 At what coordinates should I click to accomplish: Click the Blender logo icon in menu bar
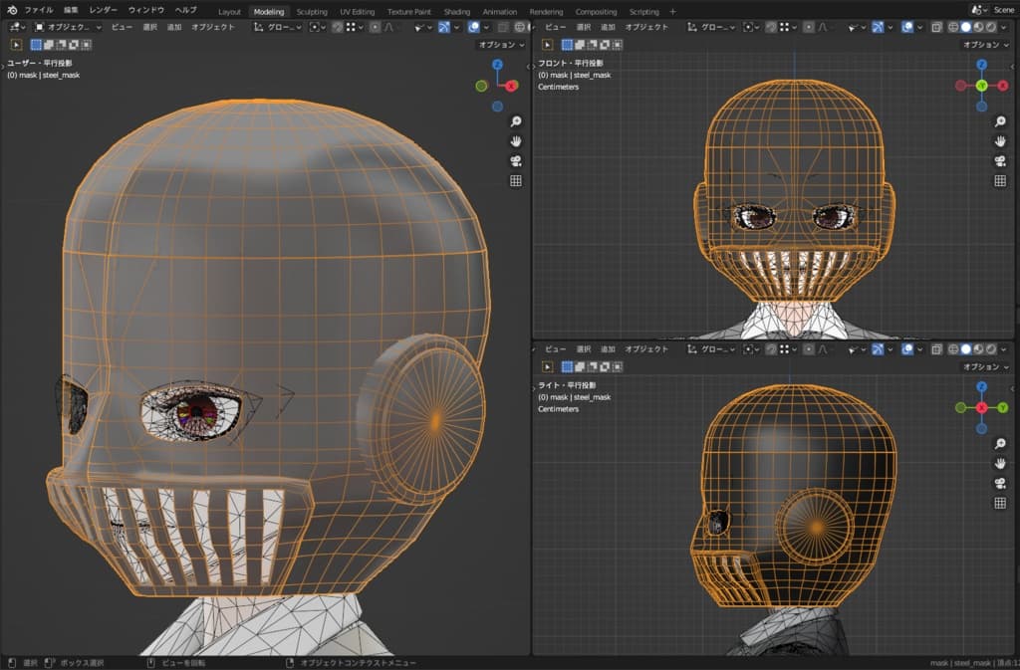12,10
